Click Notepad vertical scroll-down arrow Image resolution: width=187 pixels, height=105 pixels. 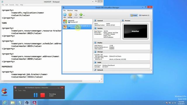pyautogui.click(x=101, y=79)
